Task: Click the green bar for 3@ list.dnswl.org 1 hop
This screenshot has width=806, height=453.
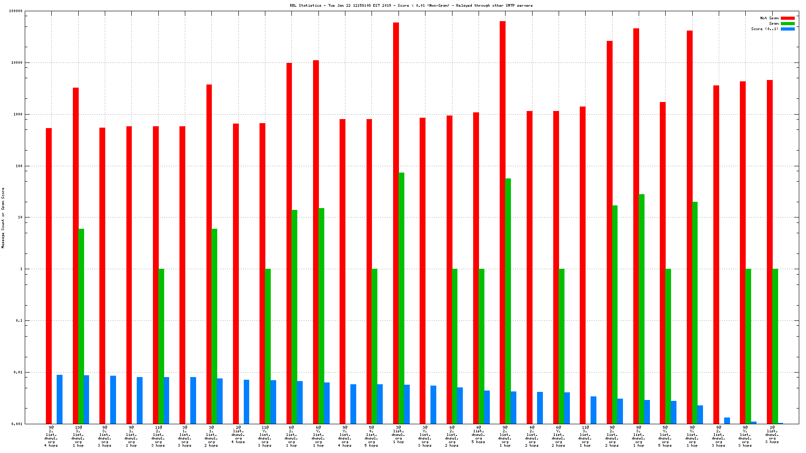Action: click(x=401, y=298)
